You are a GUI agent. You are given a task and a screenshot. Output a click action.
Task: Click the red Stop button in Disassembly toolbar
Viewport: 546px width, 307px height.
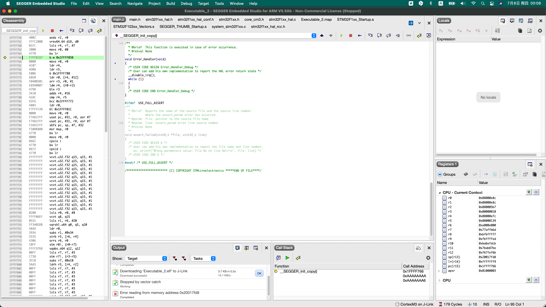coord(52,31)
